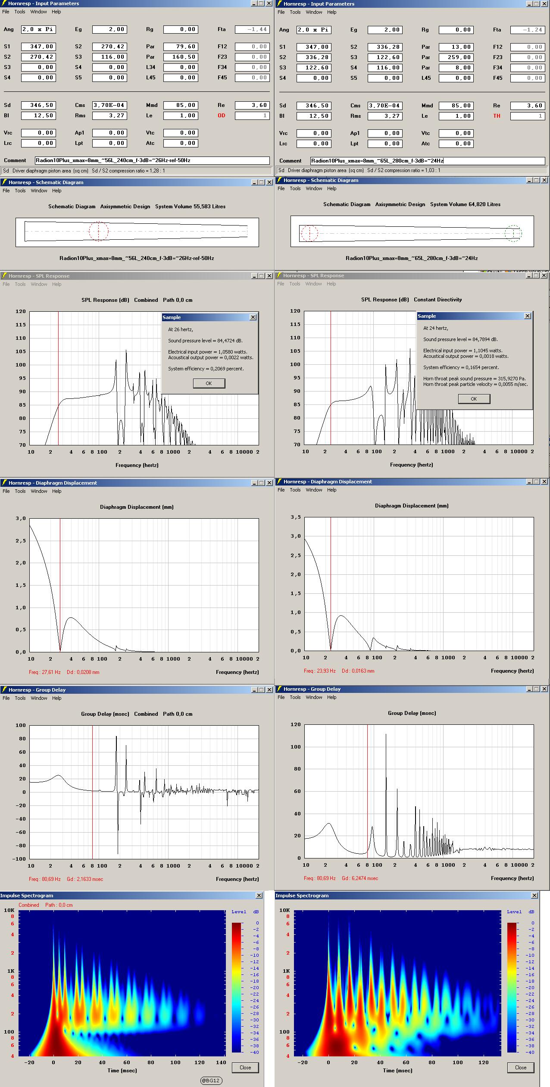Open Help menu in right Diaphragm Displacement window
This screenshot has height=1087, width=550.
point(331,490)
